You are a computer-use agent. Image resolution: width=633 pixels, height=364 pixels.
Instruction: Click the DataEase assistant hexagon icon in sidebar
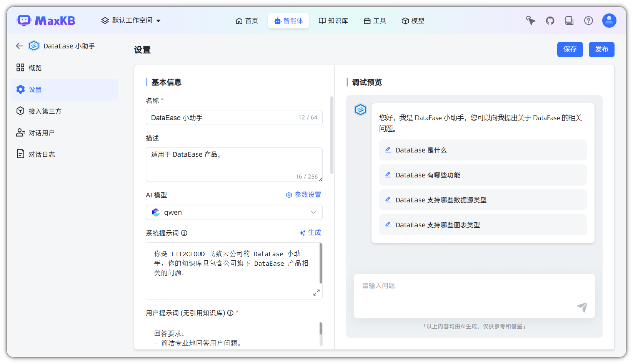34,46
